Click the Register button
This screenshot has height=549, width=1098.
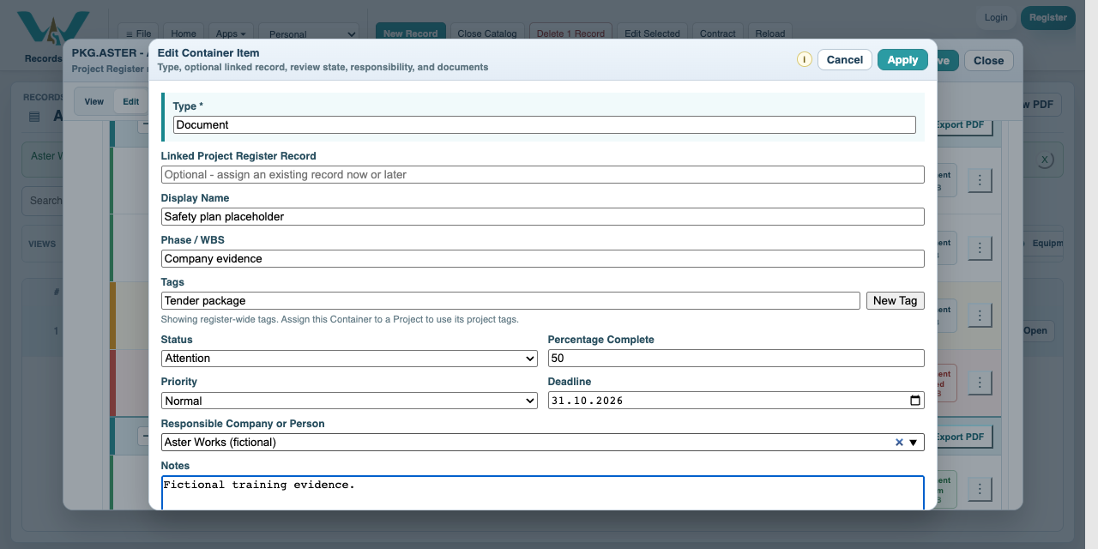click(x=1047, y=18)
